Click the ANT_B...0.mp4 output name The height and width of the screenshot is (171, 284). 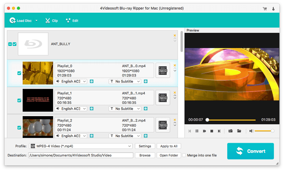[133, 66]
